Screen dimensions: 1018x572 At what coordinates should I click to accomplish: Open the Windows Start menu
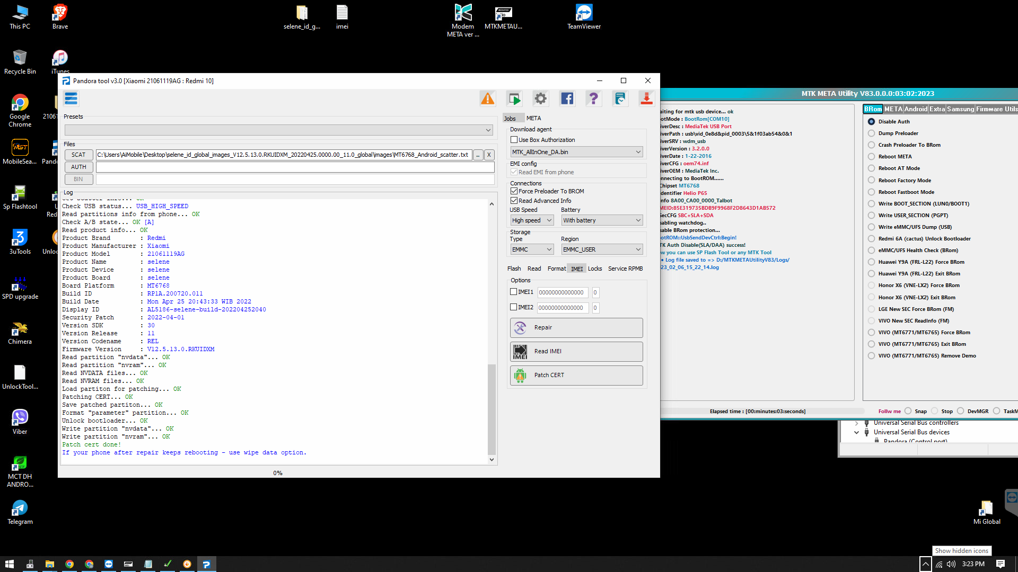[10, 564]
